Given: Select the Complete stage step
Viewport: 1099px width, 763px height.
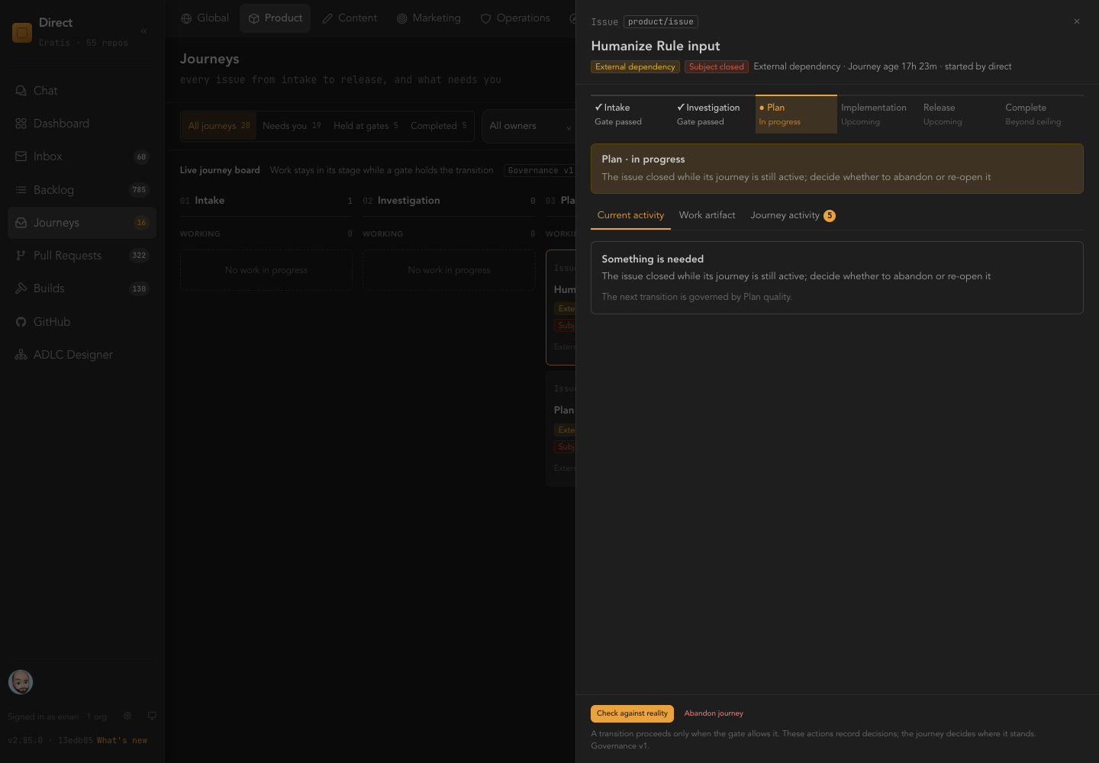Looking at the screenshot, I should tap(1043, 114).
